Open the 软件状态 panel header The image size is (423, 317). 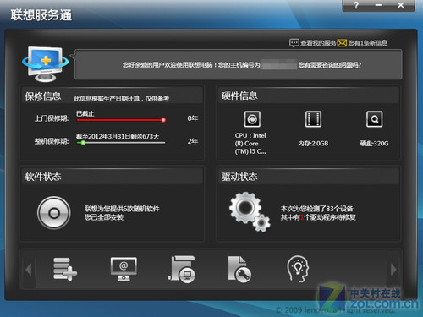(x=112, y=177)
